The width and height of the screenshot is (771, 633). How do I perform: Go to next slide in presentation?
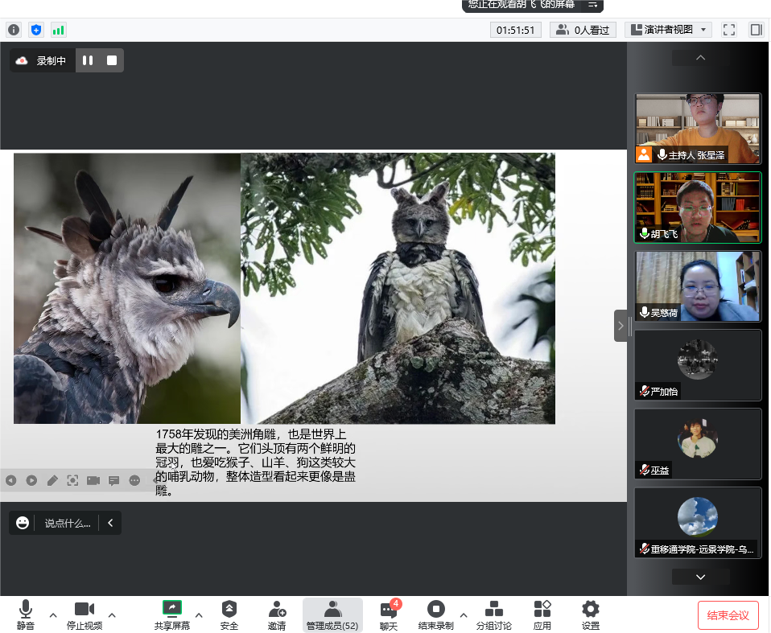pos(31,480)
